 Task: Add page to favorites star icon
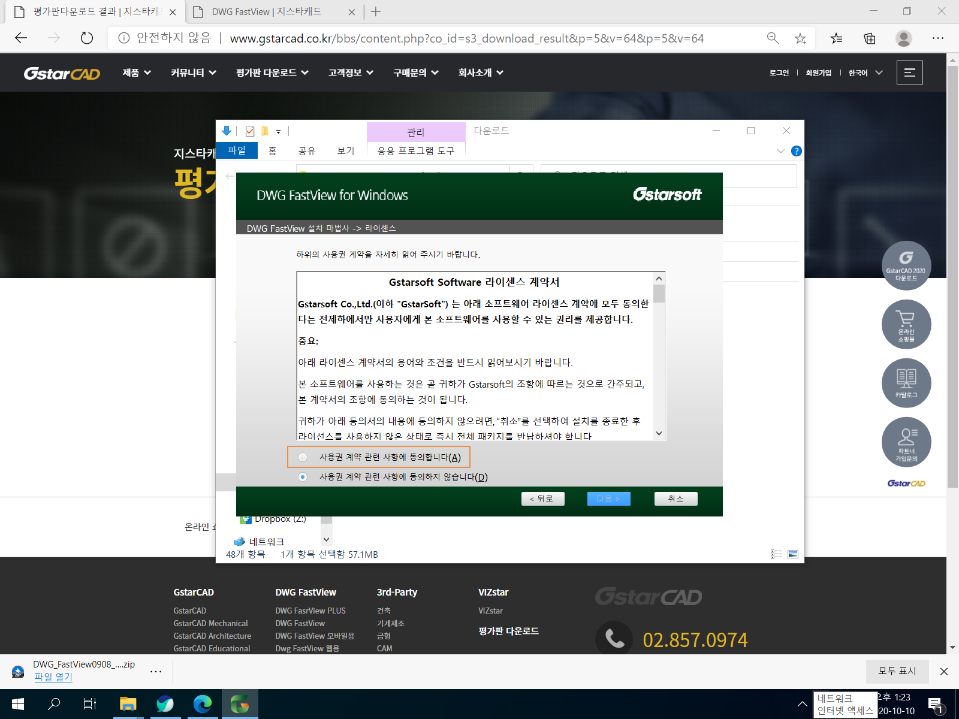[800, 38]
